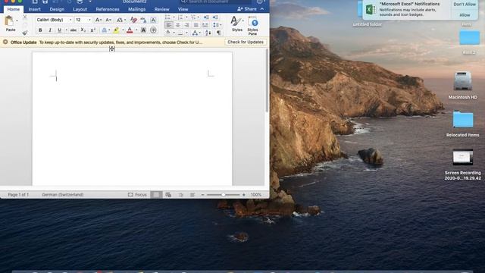This screenshot has height=273, width=485.
Task: Apply red font color with the A icon
Action: click(x=130, y=30)
